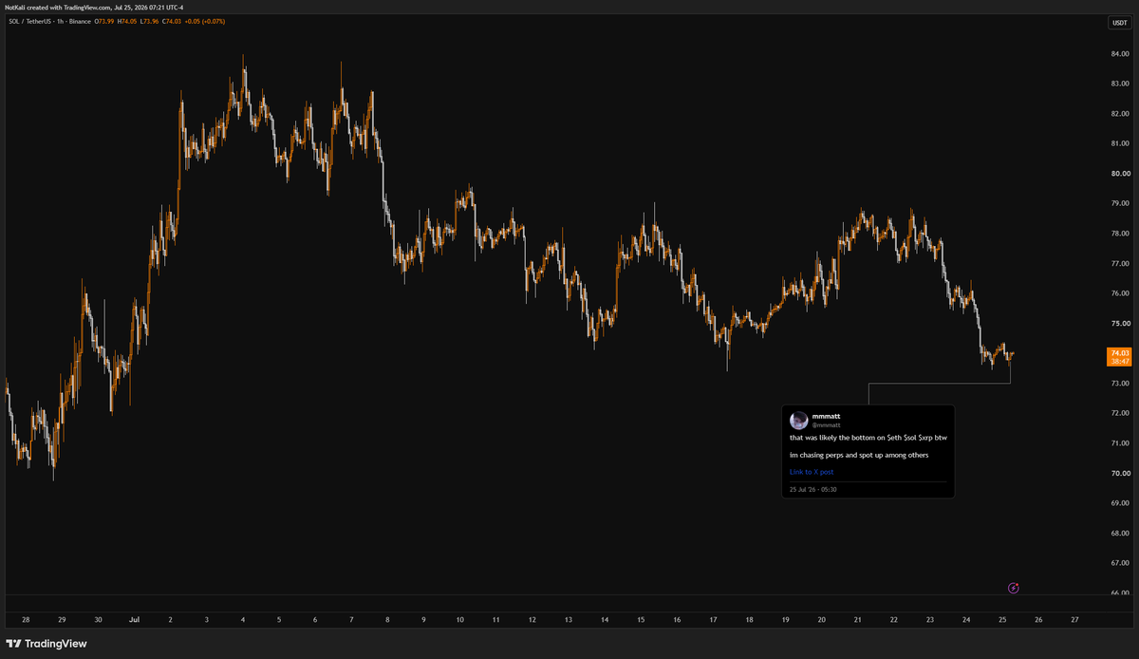
Task: Click the post text 'that was likely the bottom on $eth $sol $xrp btw'
Action: coord(868,438)
